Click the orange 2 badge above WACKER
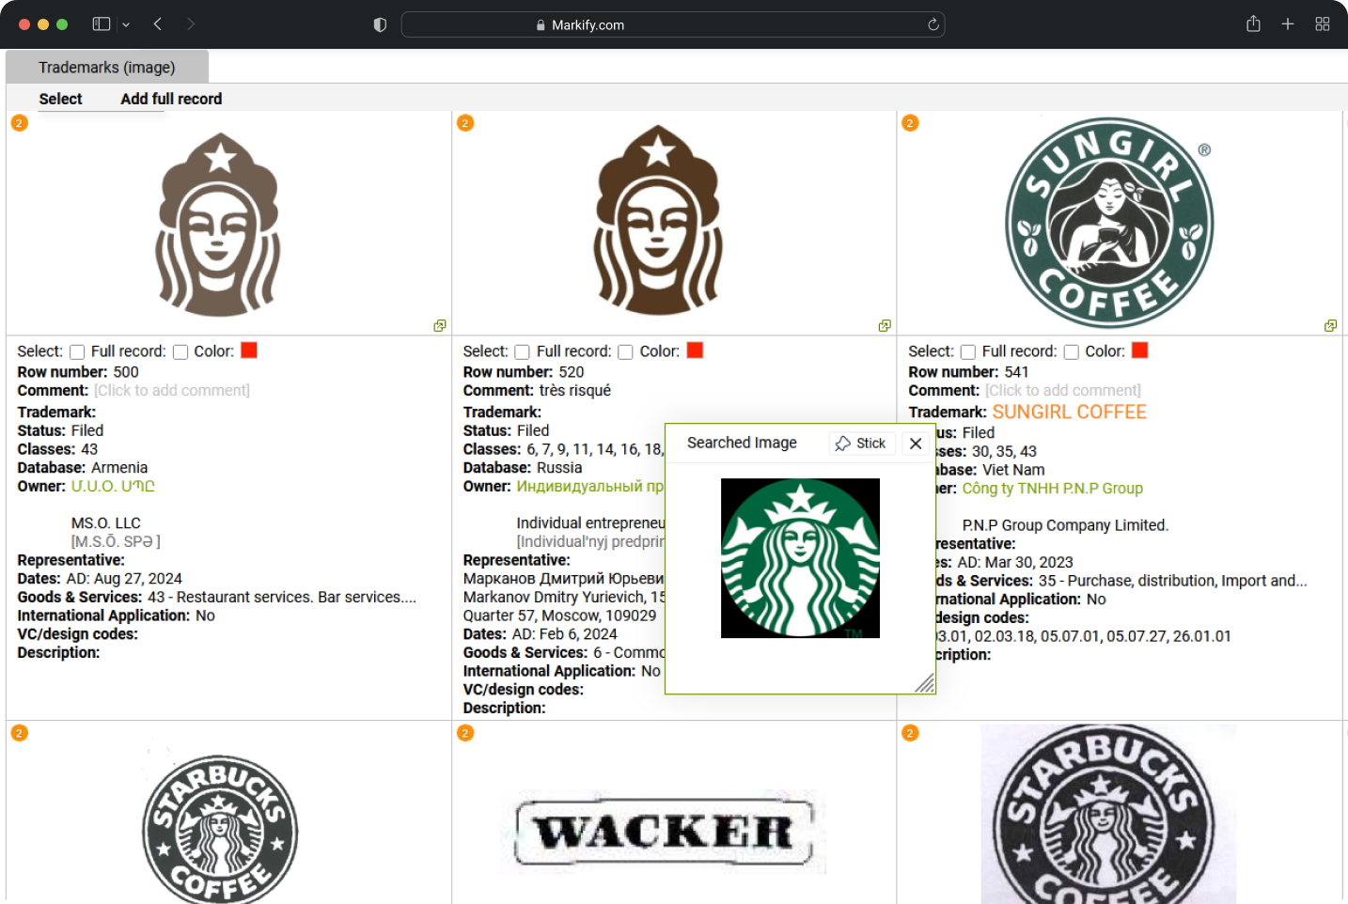Image resolution: width=1348 pixels, height=904 pixels. point(465,733)
